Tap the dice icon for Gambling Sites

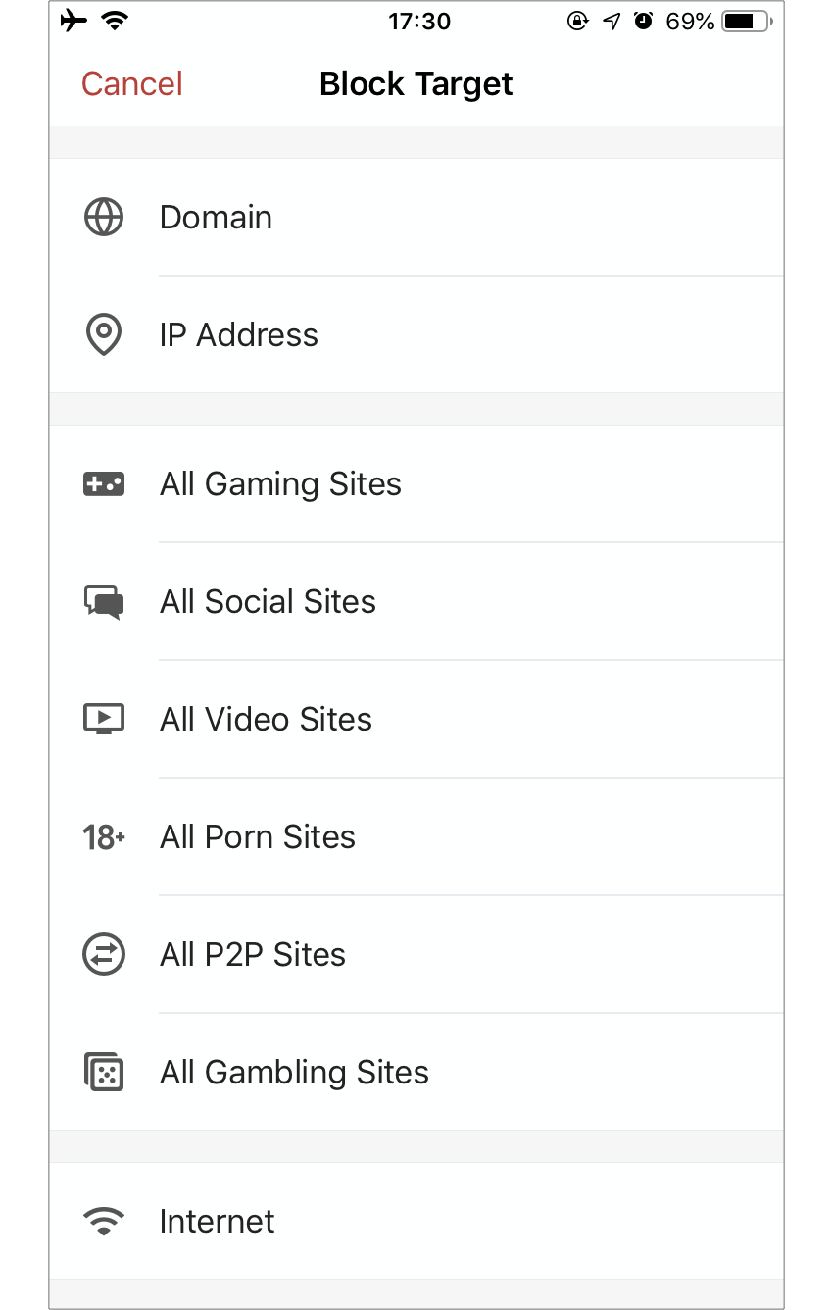tap(104, 1073)
